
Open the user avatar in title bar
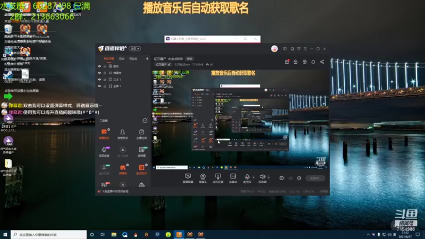[274, 49]
